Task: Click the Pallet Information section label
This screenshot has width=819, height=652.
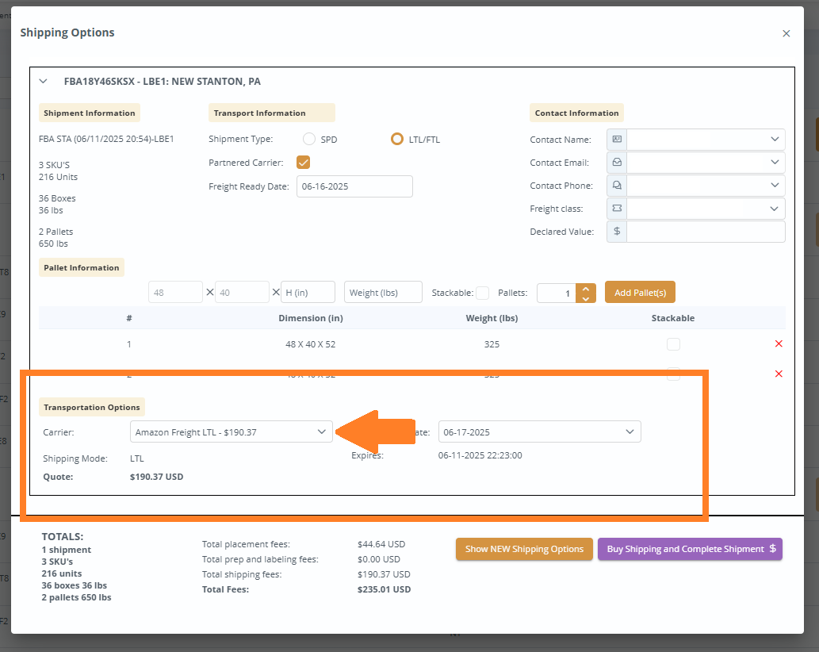Action: pyautogui.click(x=81, y=267)
